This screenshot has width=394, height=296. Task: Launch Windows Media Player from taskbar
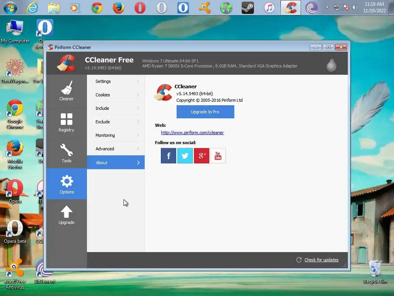tap(75, 8)
